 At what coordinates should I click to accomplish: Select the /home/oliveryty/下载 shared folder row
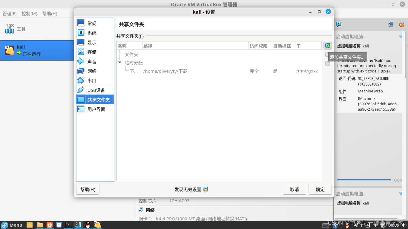click(219, 71)
